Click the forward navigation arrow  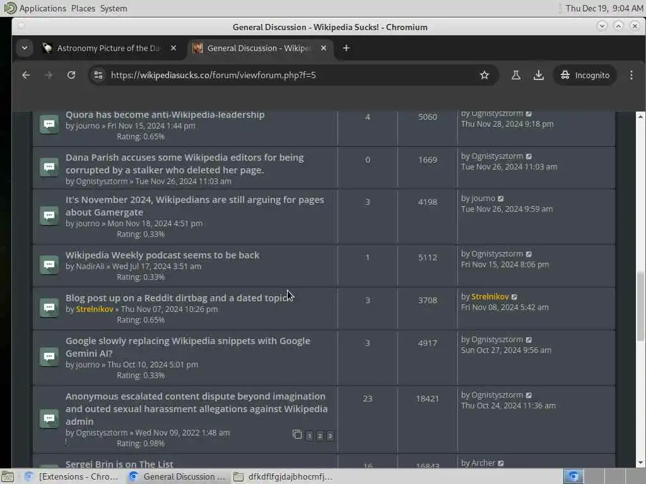(x=48, y=76)
